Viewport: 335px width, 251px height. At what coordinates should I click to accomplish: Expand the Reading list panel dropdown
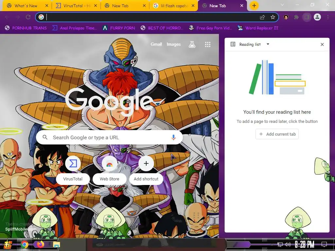tap(268, 44)
